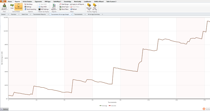
Task: Expand the Options panel button
Action: pos(4,109)
